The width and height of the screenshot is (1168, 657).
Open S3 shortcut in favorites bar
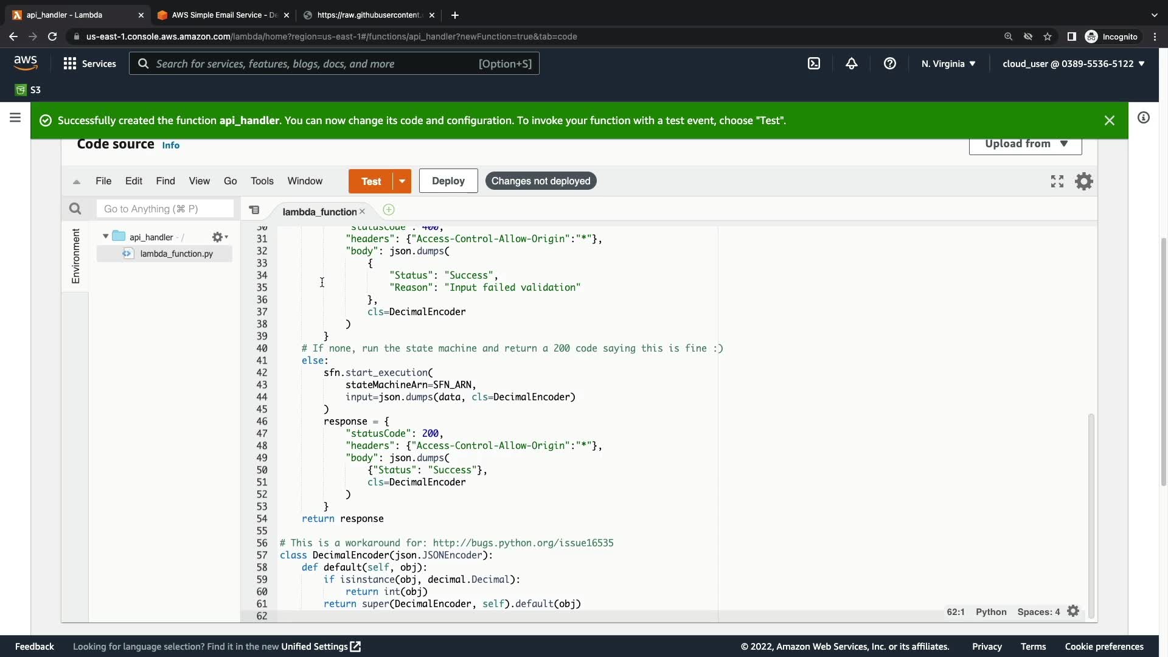(x=28, y=90)
